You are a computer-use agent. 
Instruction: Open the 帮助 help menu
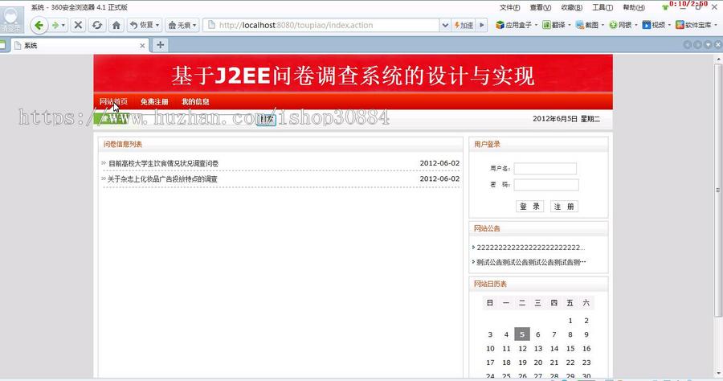[634, 7]
